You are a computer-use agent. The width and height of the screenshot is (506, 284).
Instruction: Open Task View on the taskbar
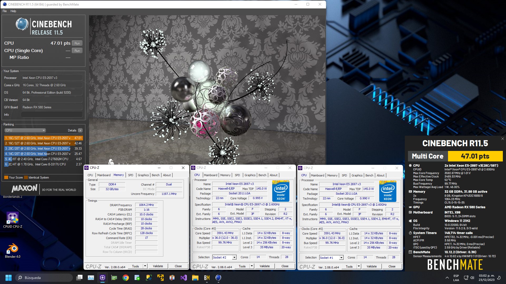click(79, 278)
